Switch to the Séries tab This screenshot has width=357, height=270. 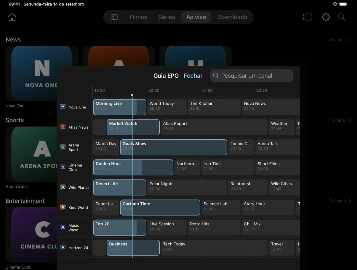click(167, 17)
